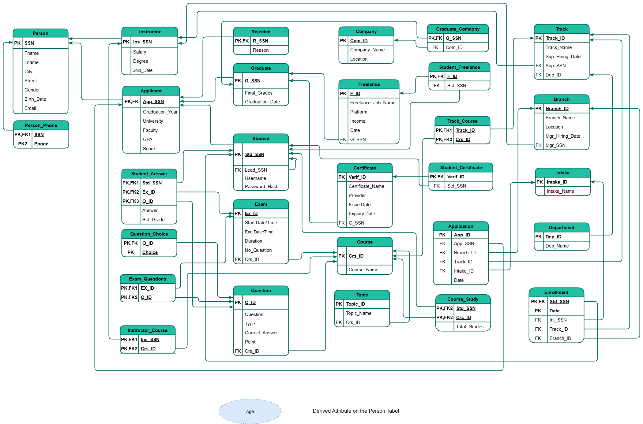Select Platform attribute in Freelance table

[x=359, y=112]
